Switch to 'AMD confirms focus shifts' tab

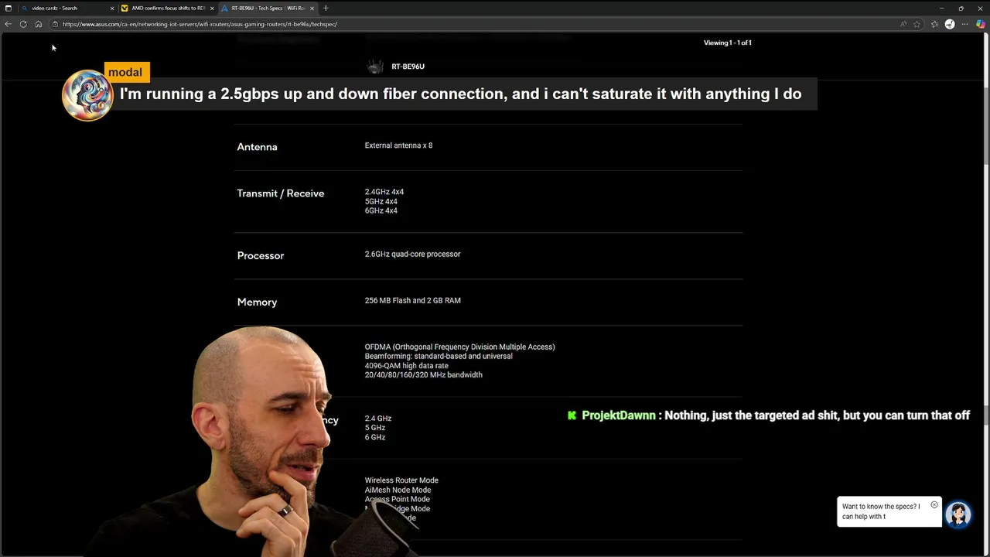tap(166, 9)
